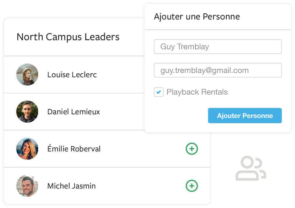Click the add icon next to Émilie Roberval
Viewport: 295px width, 208px height.
192,149
